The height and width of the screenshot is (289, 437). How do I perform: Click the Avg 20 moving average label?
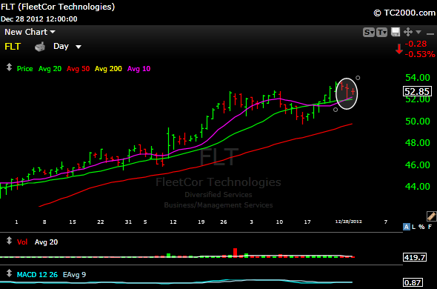click(x=50, y=69)
